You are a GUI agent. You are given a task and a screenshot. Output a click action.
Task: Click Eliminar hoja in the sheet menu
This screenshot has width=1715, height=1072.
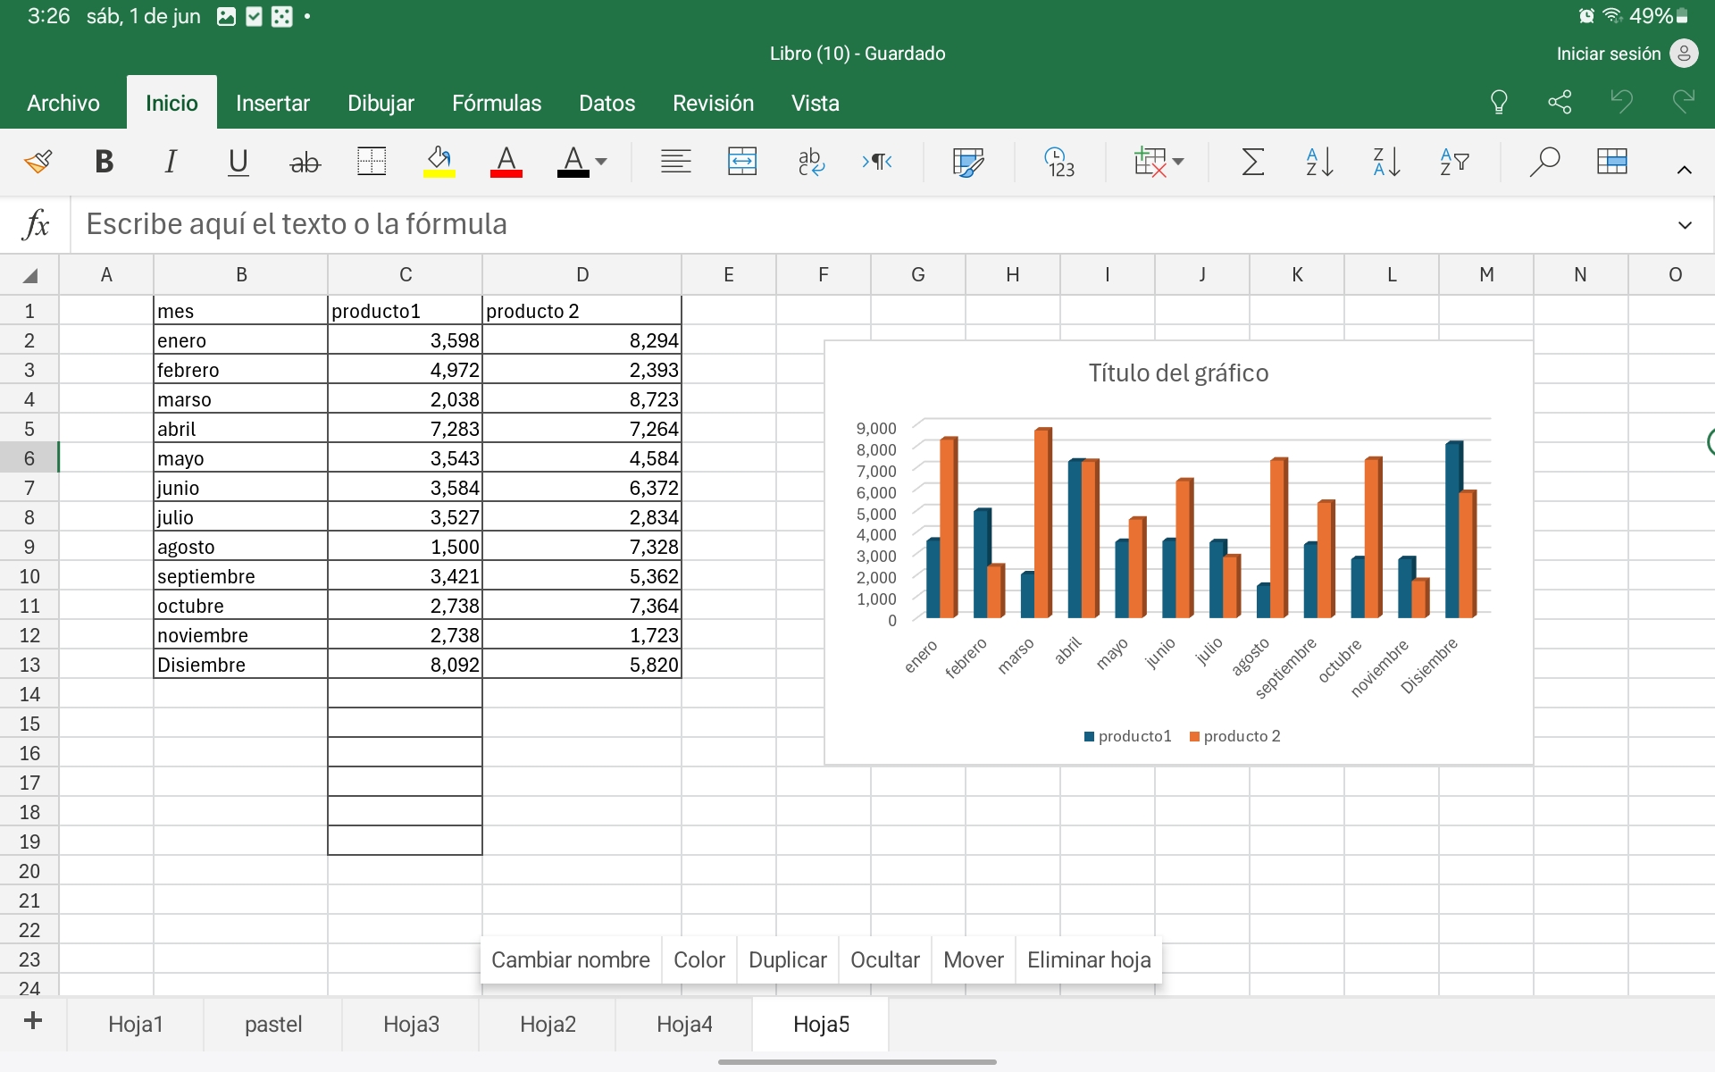click(1088, 959)
